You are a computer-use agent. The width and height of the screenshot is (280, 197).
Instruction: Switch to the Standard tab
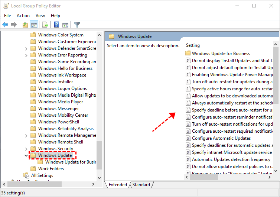141,184
